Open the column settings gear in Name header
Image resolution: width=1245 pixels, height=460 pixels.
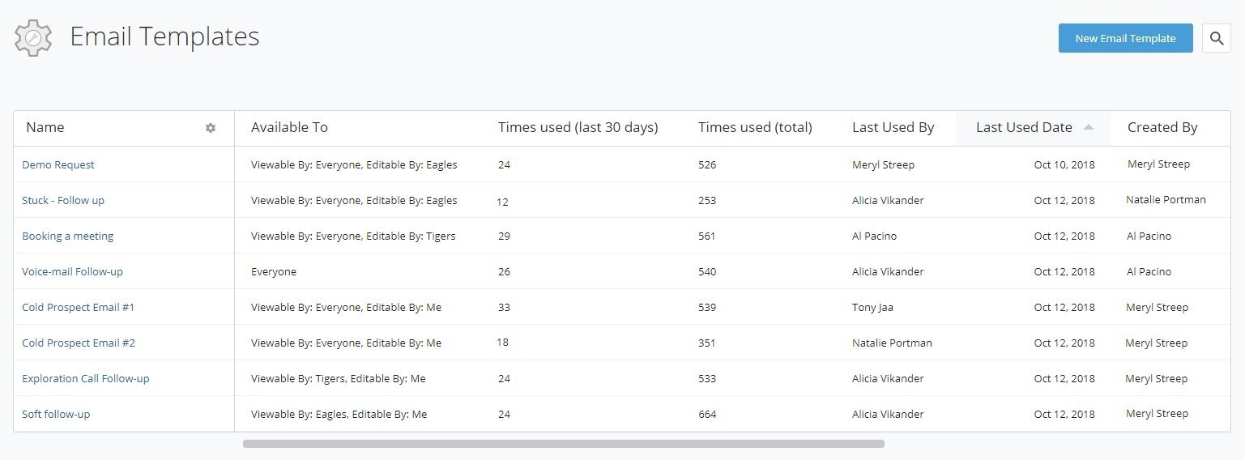click(211, 128)
